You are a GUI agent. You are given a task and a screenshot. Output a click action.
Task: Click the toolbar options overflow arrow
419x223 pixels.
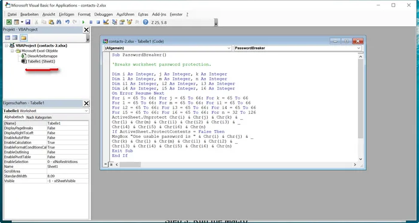click(216, 23)
